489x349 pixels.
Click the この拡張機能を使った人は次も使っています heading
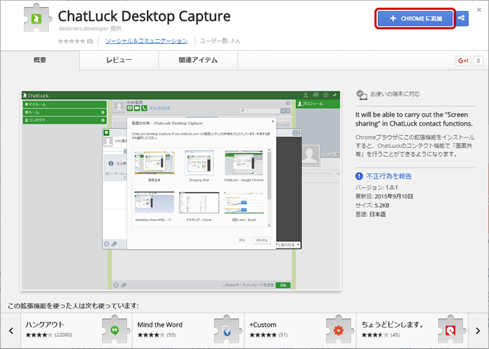[73, 306]
